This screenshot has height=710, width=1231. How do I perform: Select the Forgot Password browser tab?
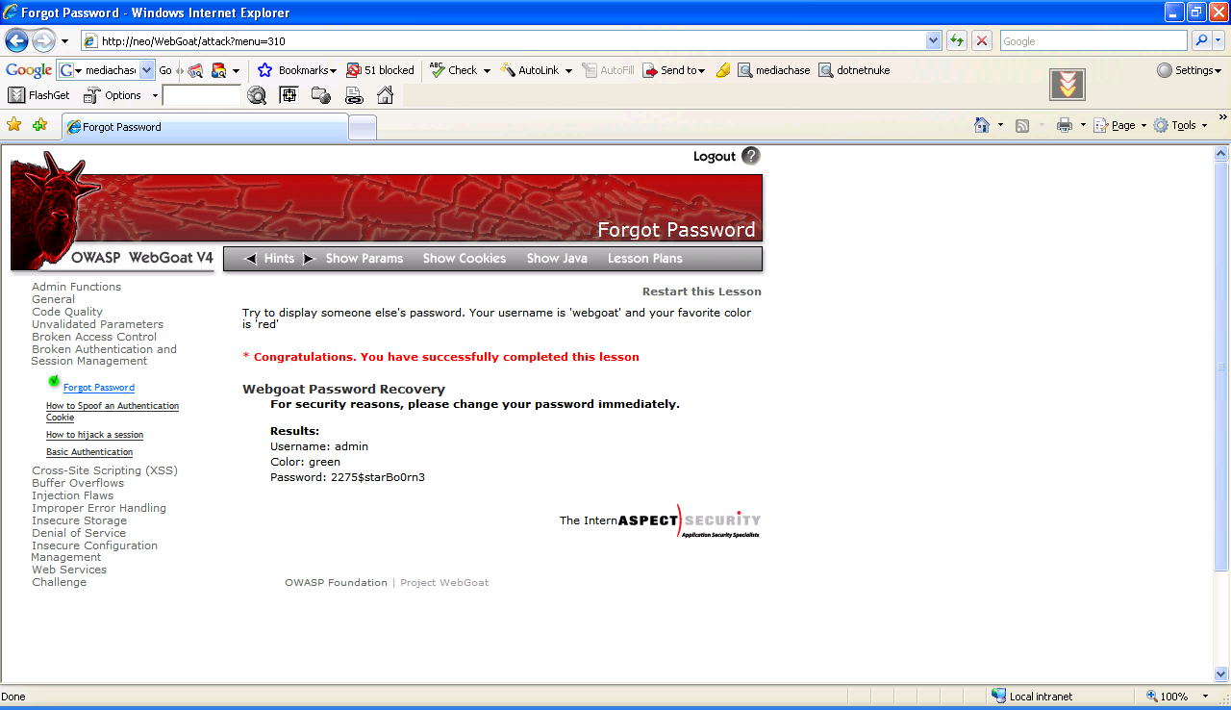[204, 127]
